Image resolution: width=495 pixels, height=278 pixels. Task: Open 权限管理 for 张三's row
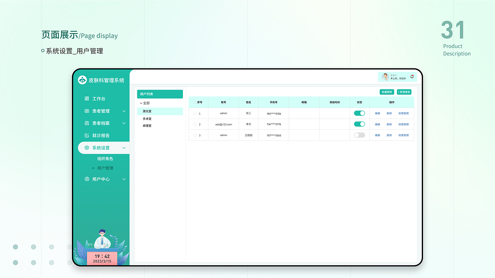(x=403, y=114)
